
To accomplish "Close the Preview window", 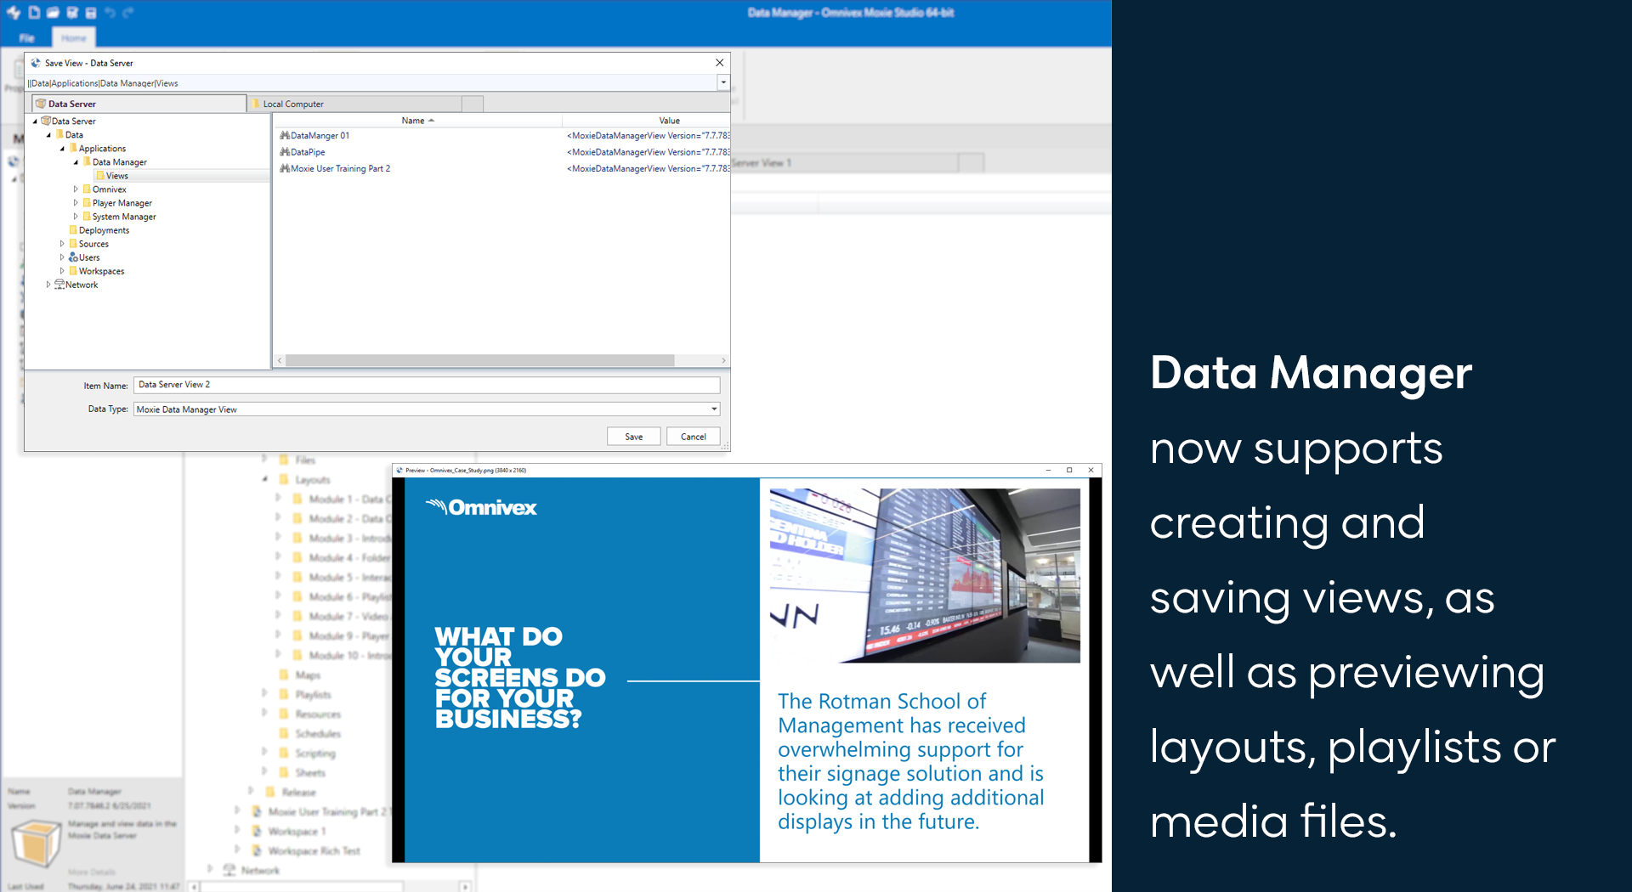I will click(x=1091, y=470).
